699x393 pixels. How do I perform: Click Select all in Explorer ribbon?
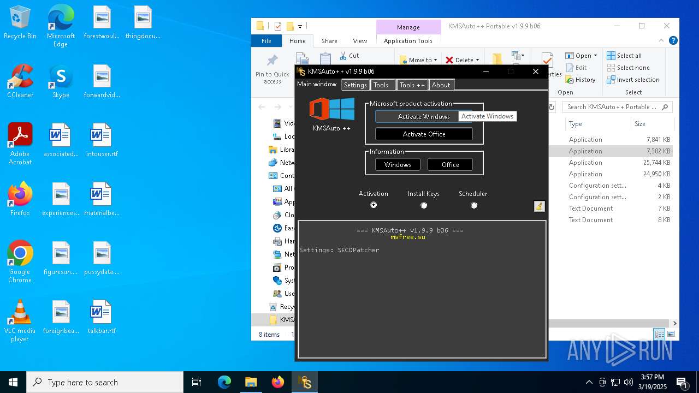[624, 56]
